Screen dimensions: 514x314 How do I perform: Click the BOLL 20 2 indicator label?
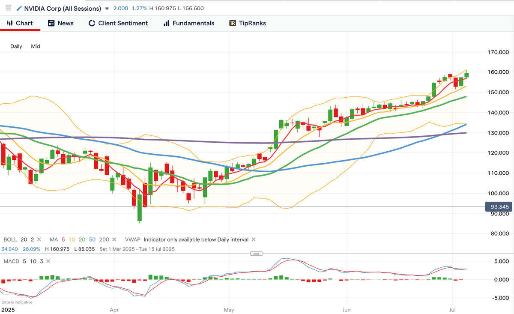18,239
